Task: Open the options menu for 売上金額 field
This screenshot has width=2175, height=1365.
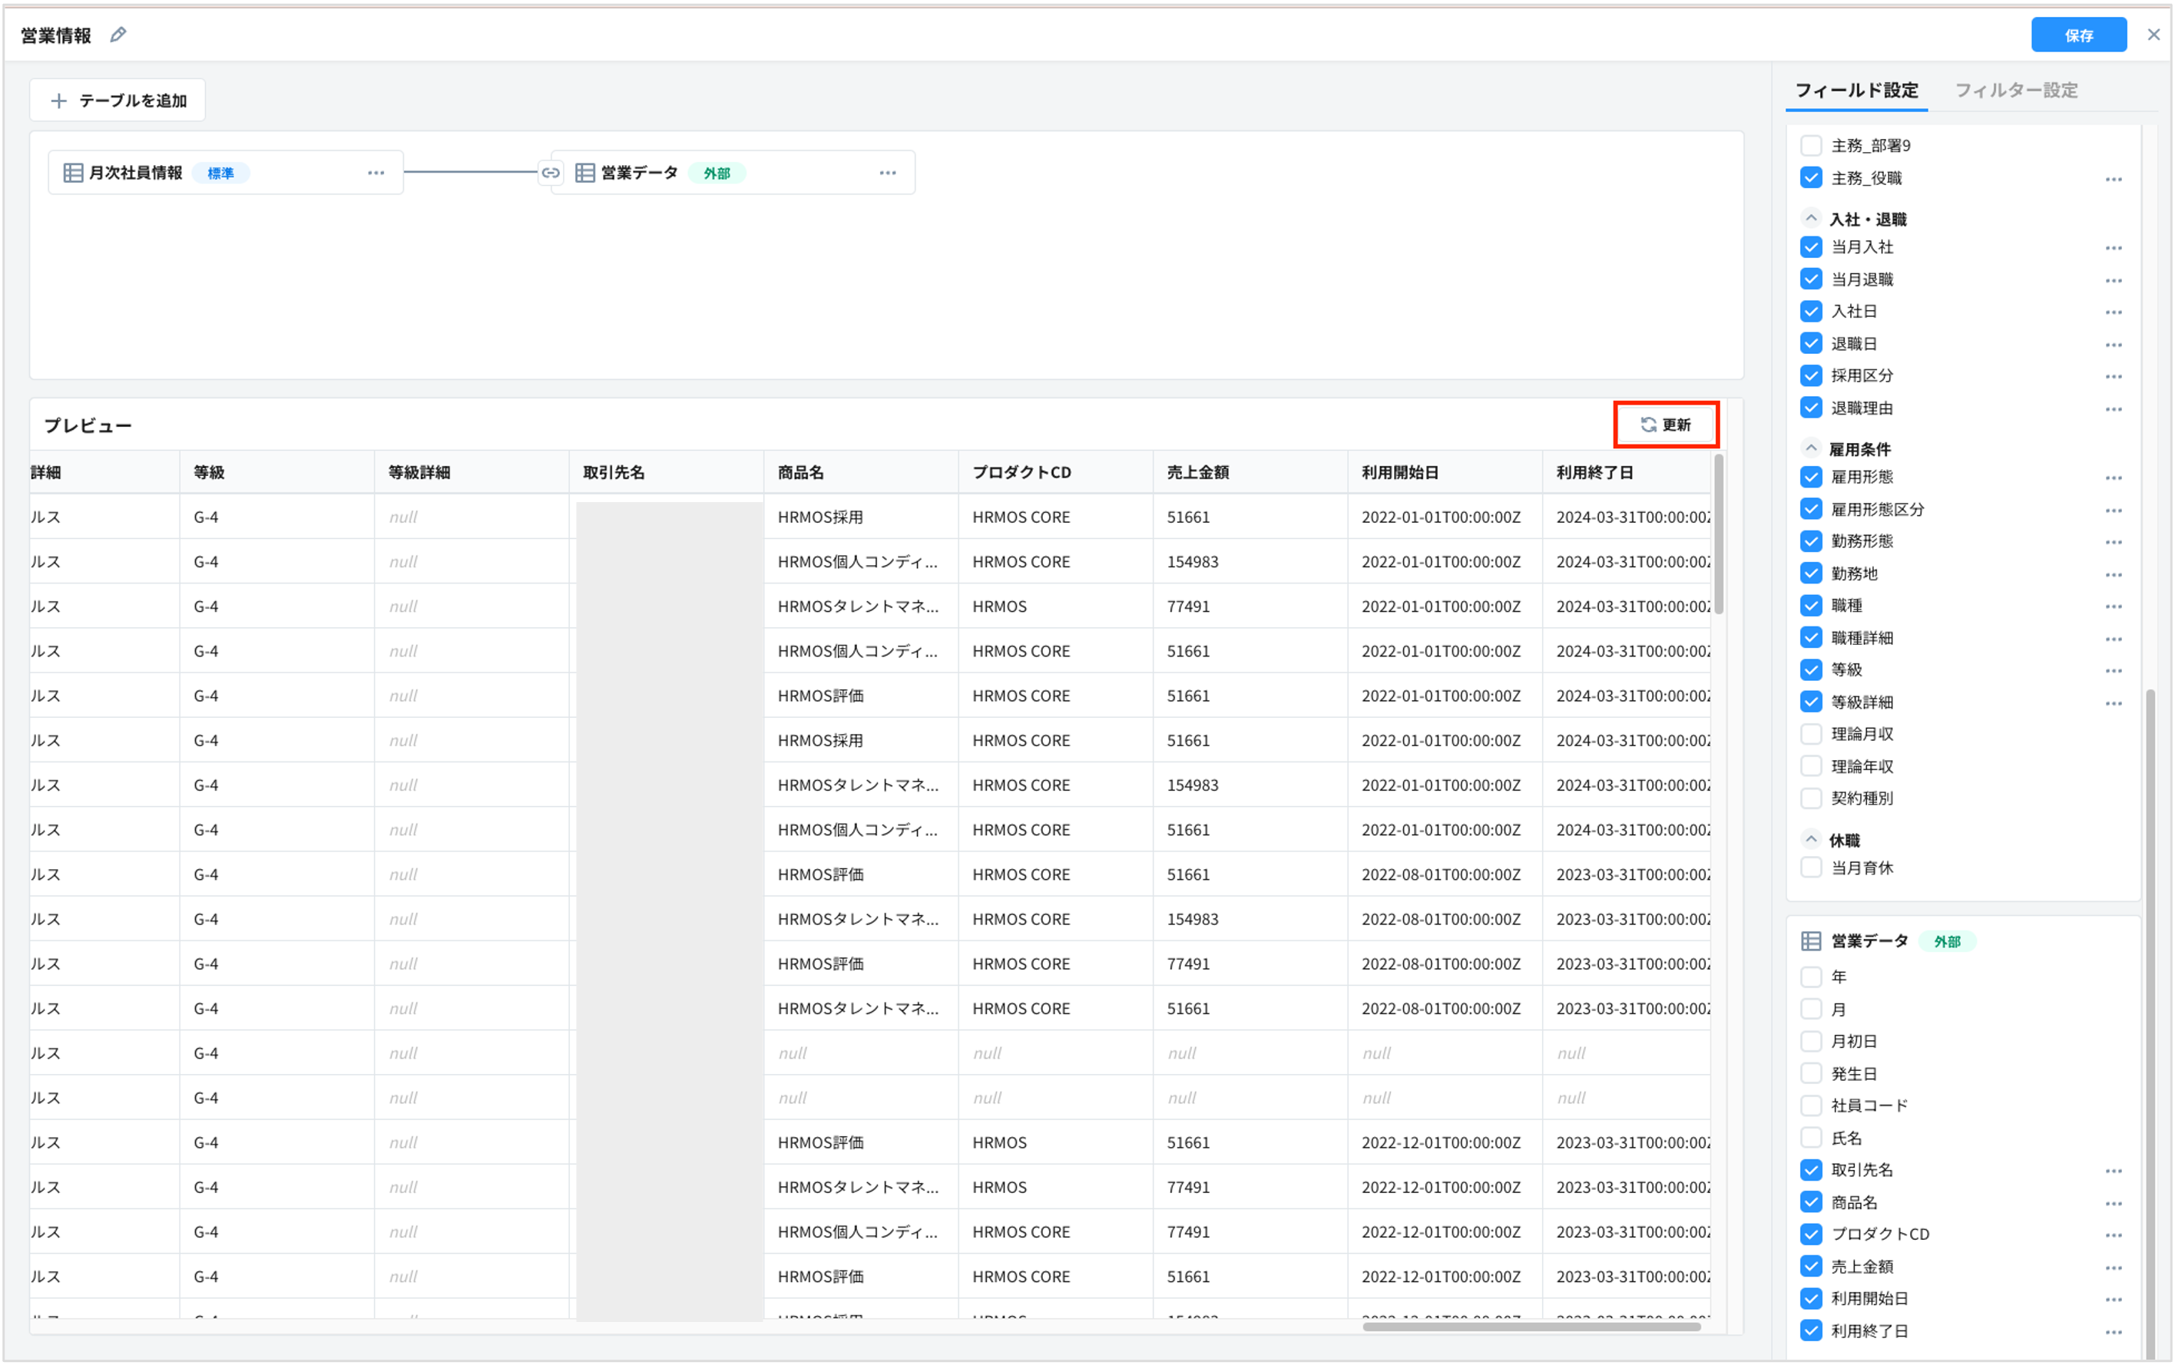Action: (2113, 1267)
